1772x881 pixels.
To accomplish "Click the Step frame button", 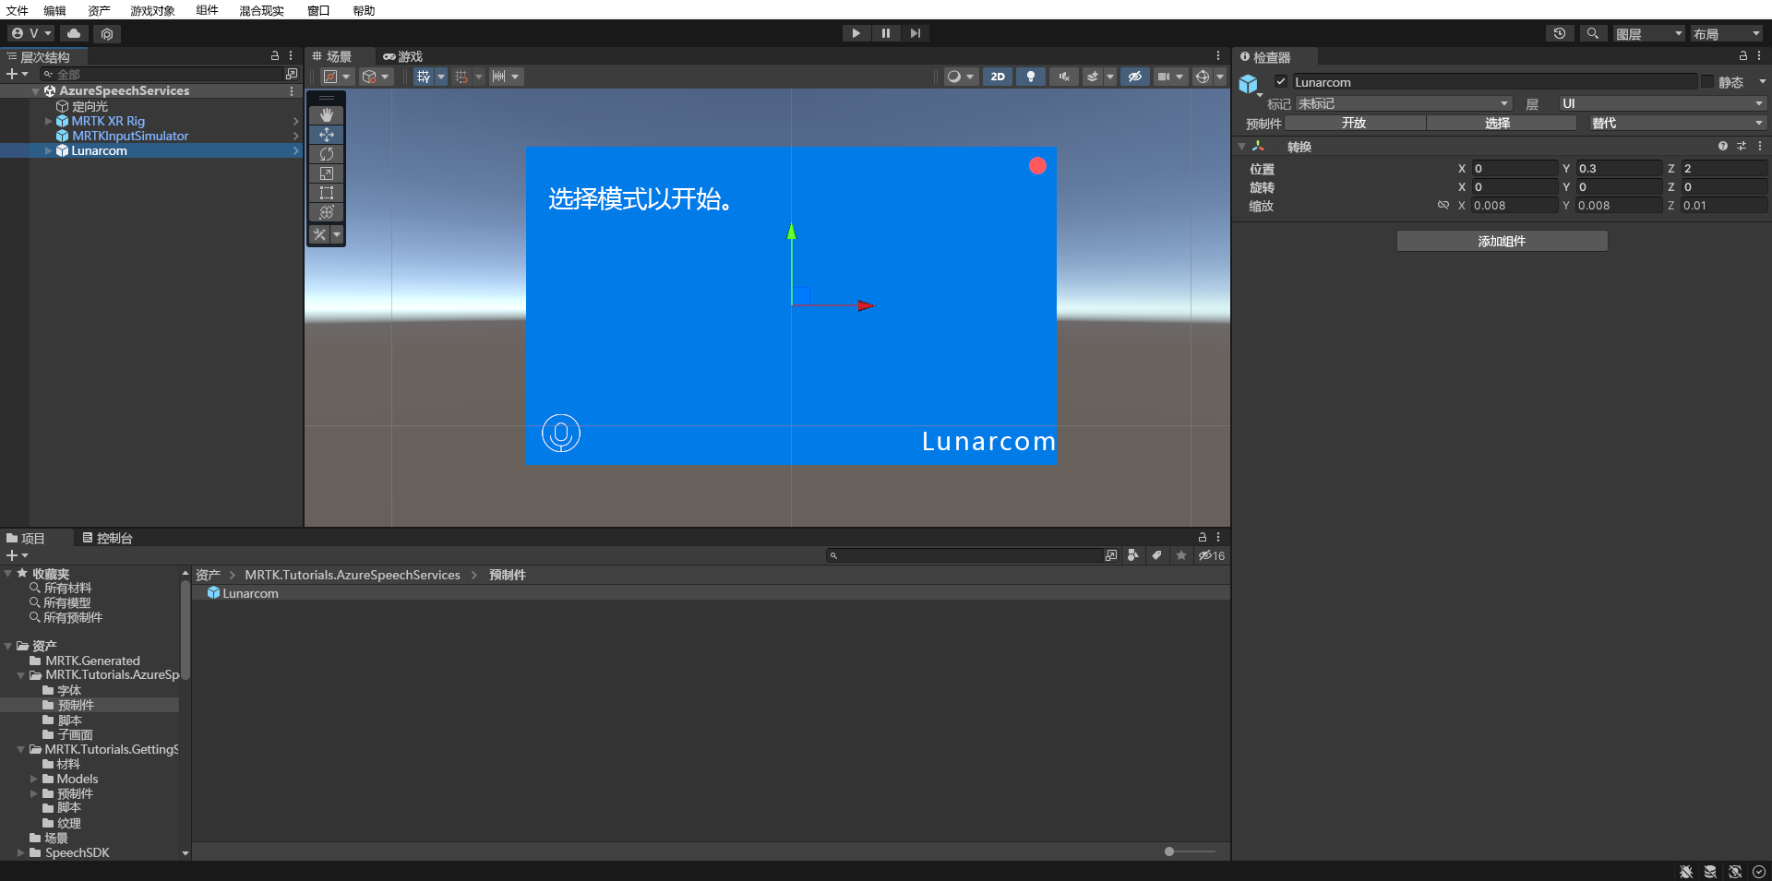I will (915, 33).
